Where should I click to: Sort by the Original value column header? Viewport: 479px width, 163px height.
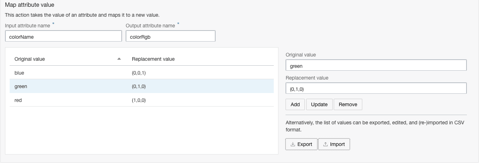click(x=30, y=59)
